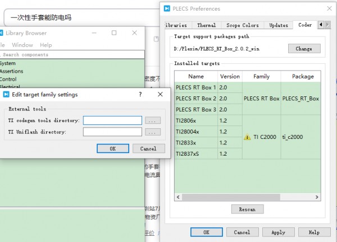The height and width of the screenshot is (242, 337).
Task: Click the browser search box with Chinese text
Action: (81, 17)
